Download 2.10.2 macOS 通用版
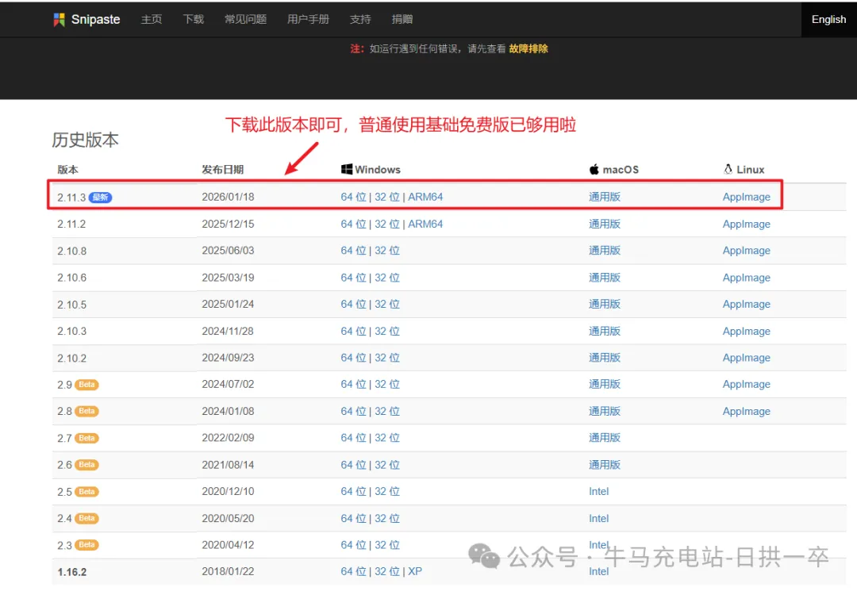The image size is (857, 591). pos(605,357)
